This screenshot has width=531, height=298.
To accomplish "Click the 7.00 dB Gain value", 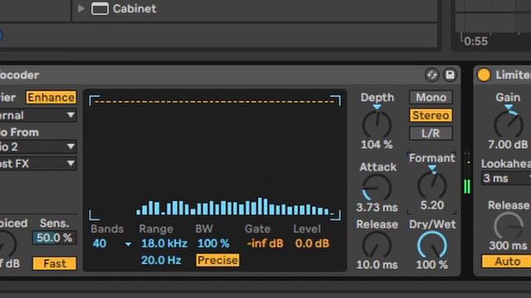I will [508, 145].
